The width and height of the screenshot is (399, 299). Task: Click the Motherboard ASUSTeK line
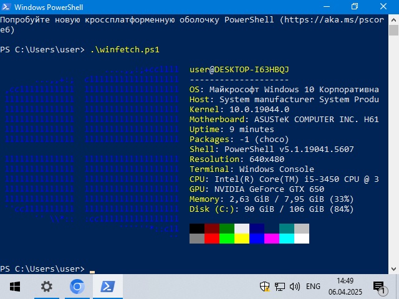point(284,120)
